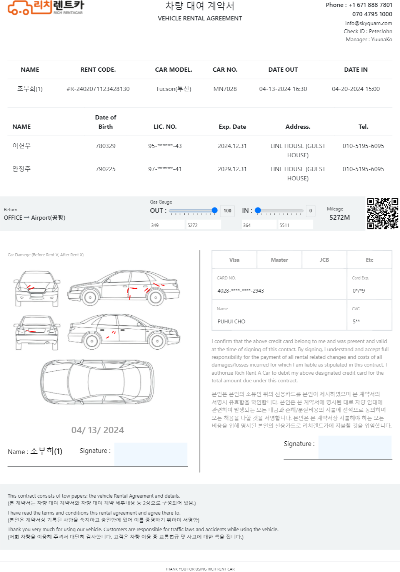Click the OUT mileage field showing 5272
The height and width of the screenshot is (572, 400).
(203, 225)
